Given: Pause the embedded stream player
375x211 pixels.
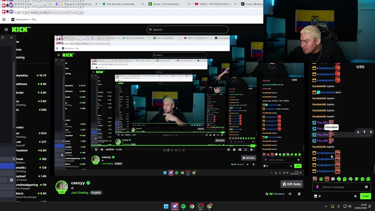Looking at the screenshot, I should 96,149.
